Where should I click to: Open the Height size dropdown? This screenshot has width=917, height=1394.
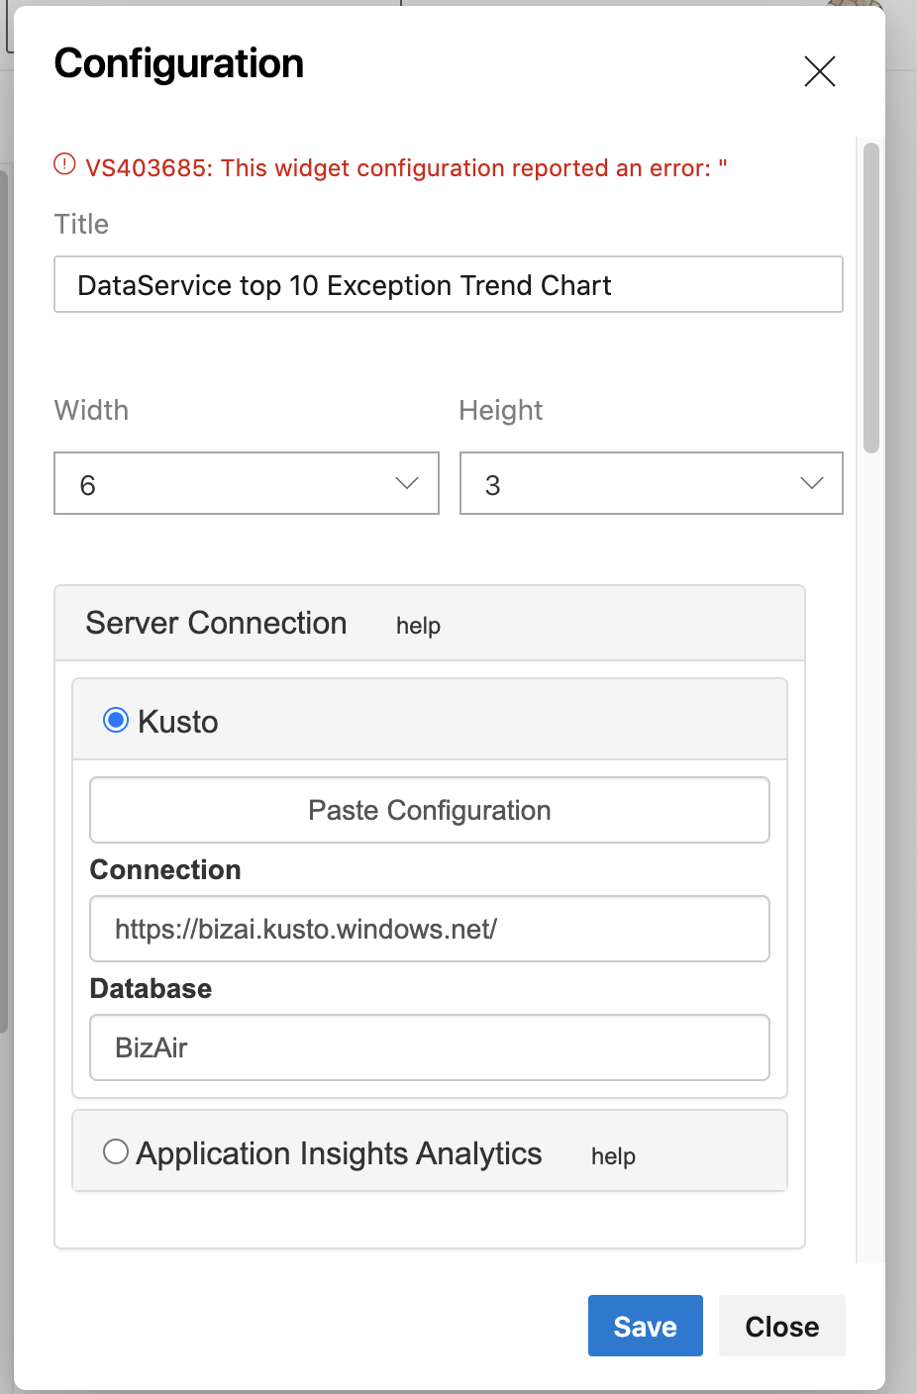651,483
